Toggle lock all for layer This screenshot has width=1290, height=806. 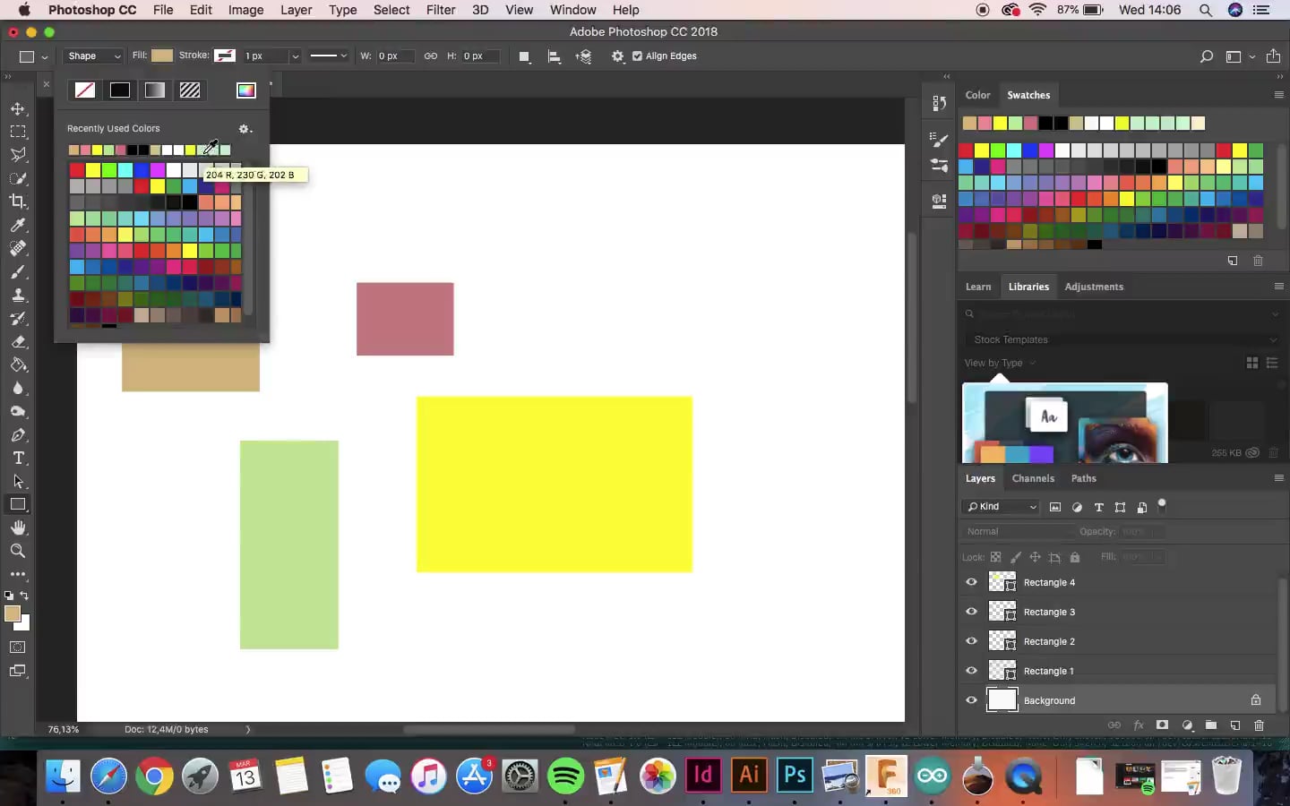(x=1075, y=557)
